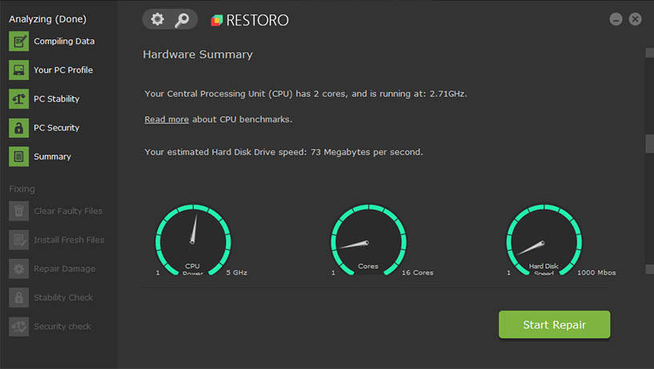654x369 pixels.
Task: Select Repair Damage step label
Action: [x=65, y=268]
